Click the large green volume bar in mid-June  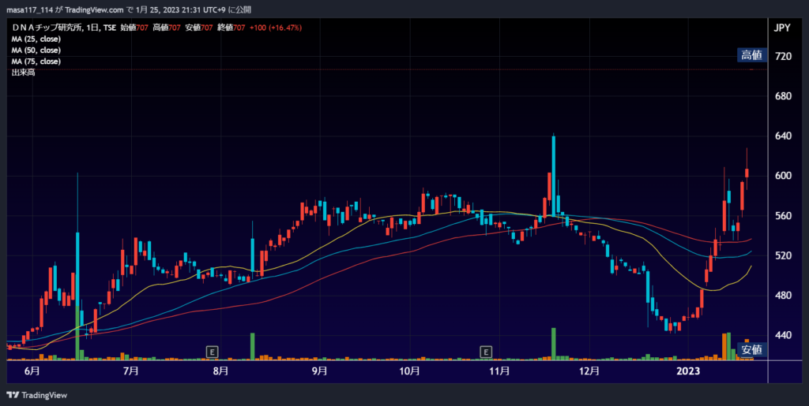[77, 333]
